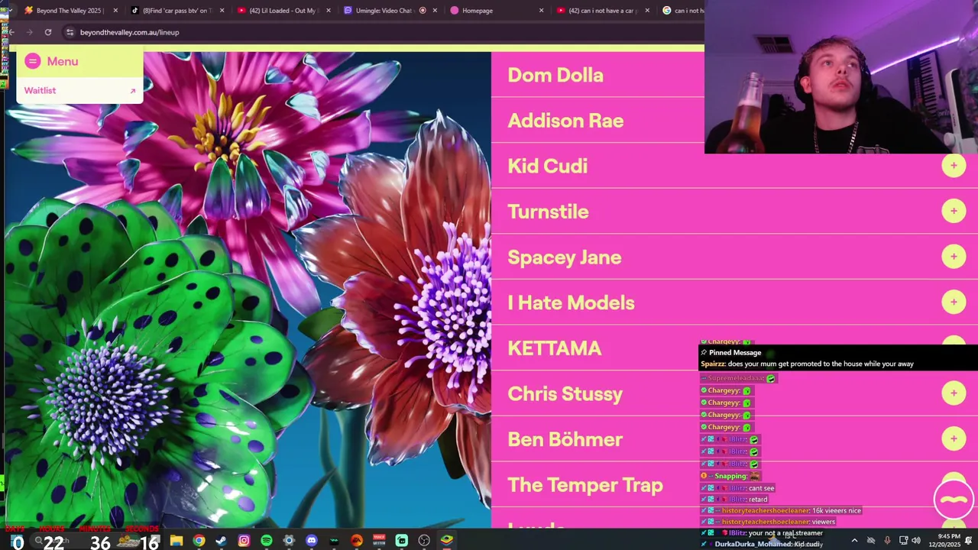Close the TikTok 'car pass btv' tab
978x550 pixels.
click(x=222, y=11)
